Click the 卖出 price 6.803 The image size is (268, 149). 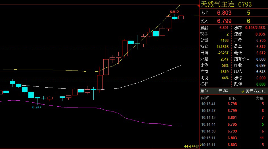[224, 13]
